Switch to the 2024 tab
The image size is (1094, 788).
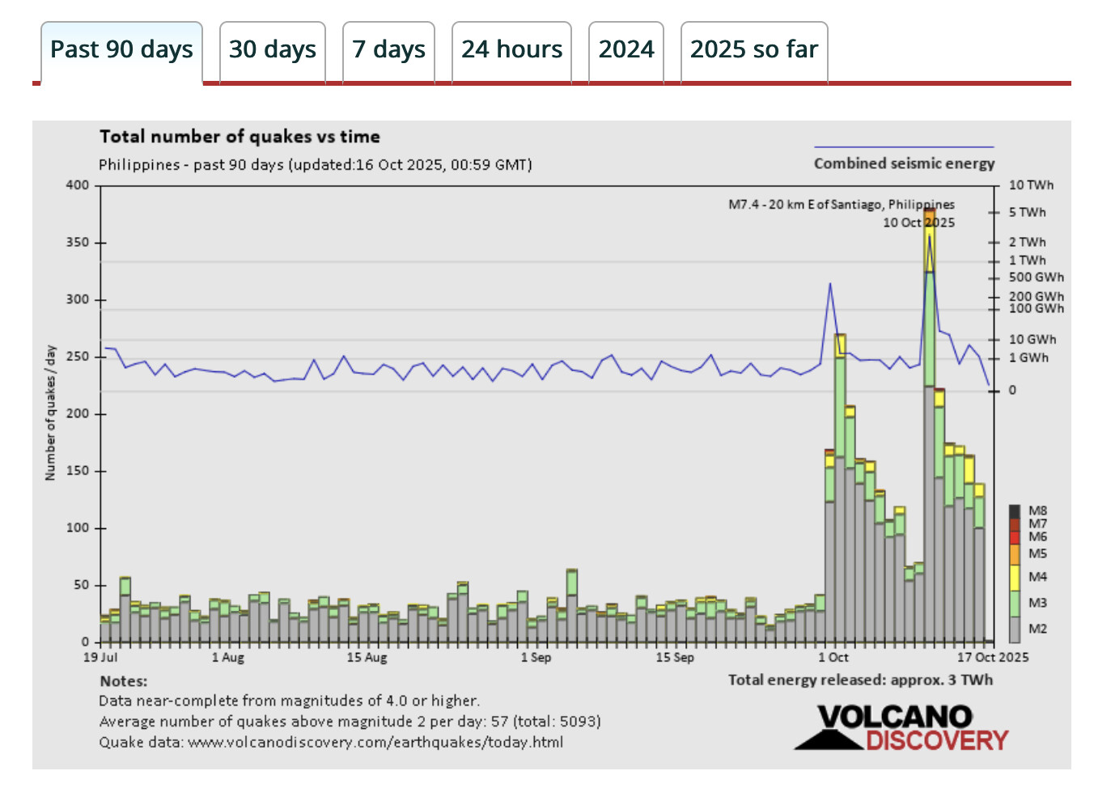point(625,50)
